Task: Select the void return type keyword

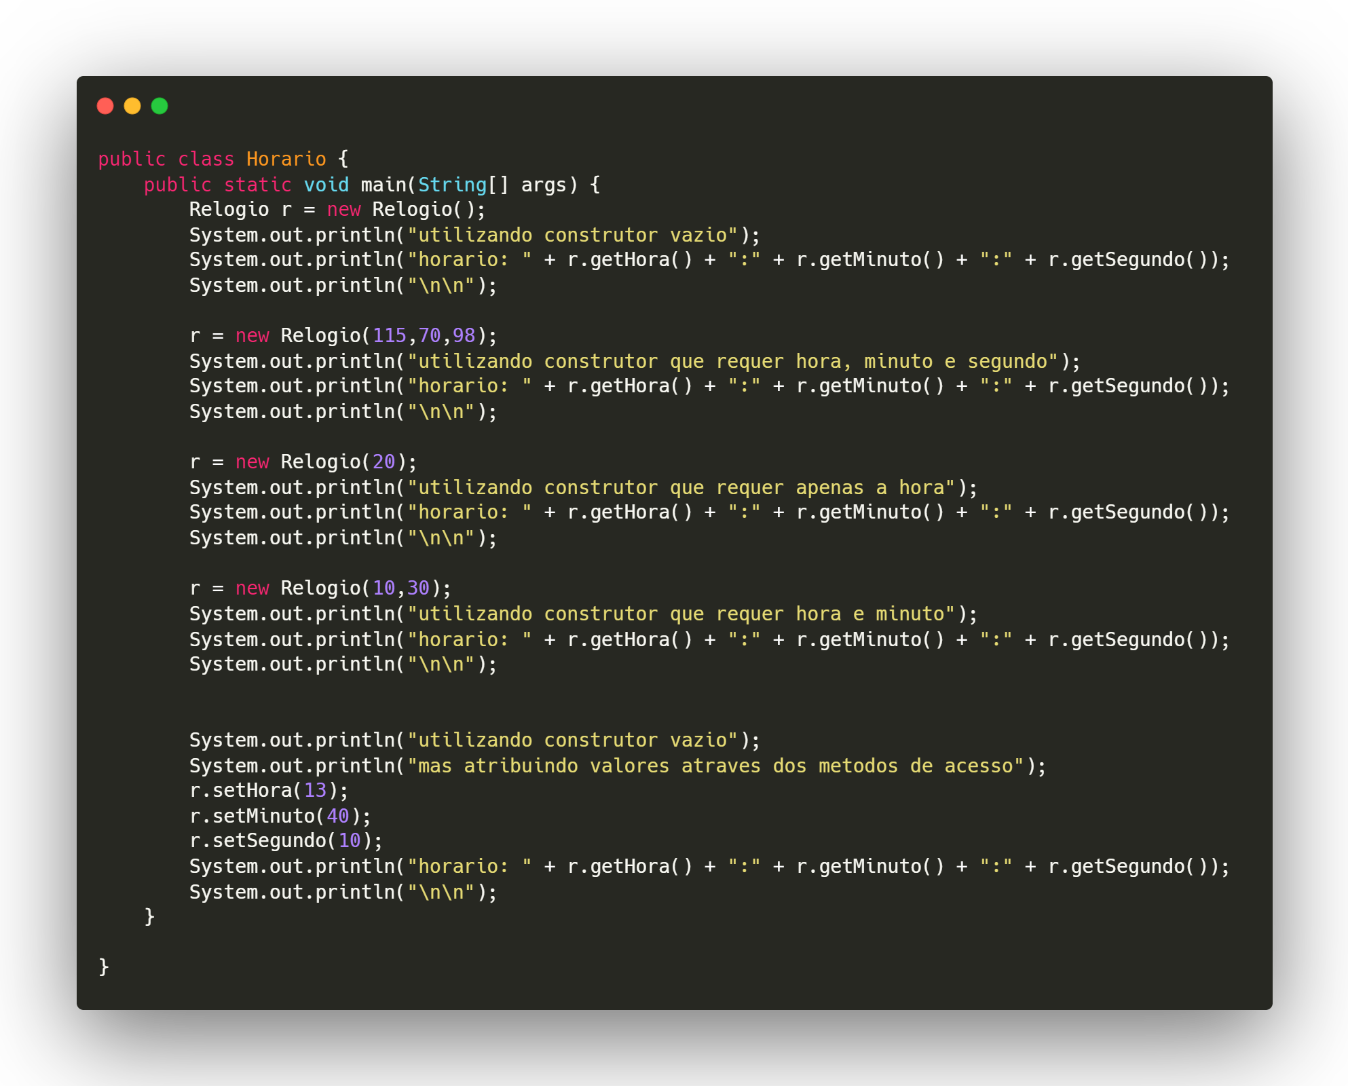Action: click(x=329, y=184)
